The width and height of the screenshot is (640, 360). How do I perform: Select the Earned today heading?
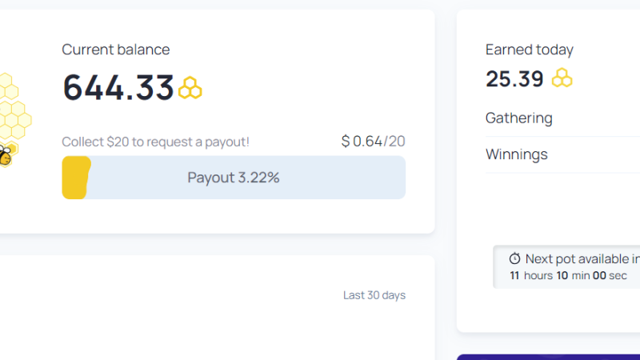tap(530, 50)
